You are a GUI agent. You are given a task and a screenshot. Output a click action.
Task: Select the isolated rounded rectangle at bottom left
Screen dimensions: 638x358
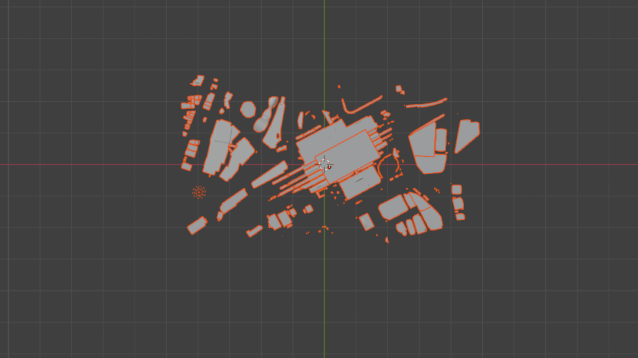coord(198,226)
